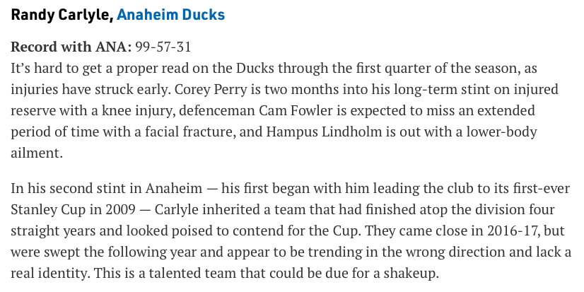Click the bold 'Record with ANA:' label

(x=71, y=47)
